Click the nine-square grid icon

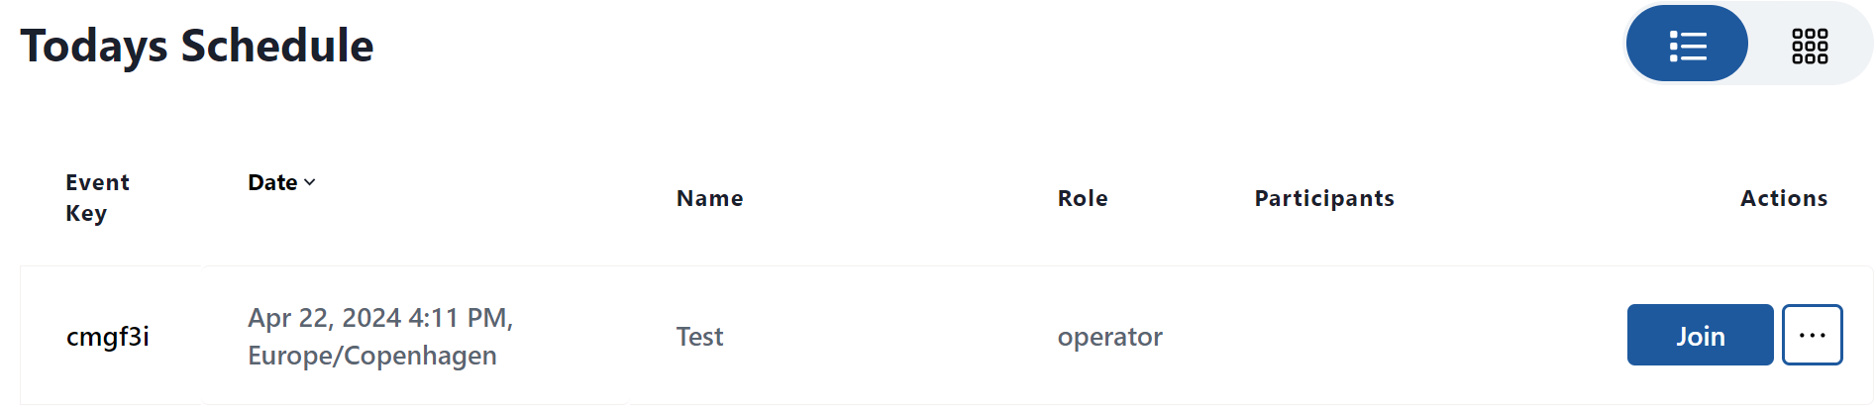coord(1810,46)
